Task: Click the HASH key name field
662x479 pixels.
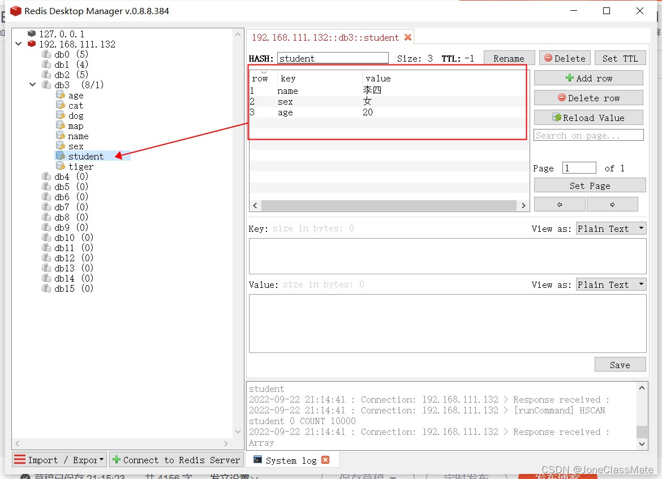Action: click(333, 58)
